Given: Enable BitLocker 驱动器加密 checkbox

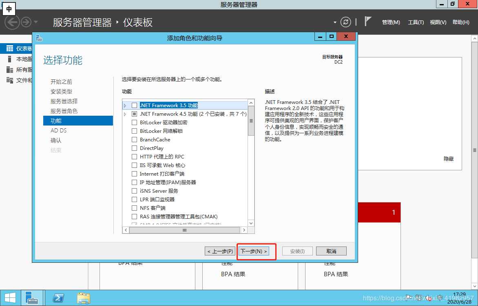Looking at the screenshot, I should click(x=135, y=122).
